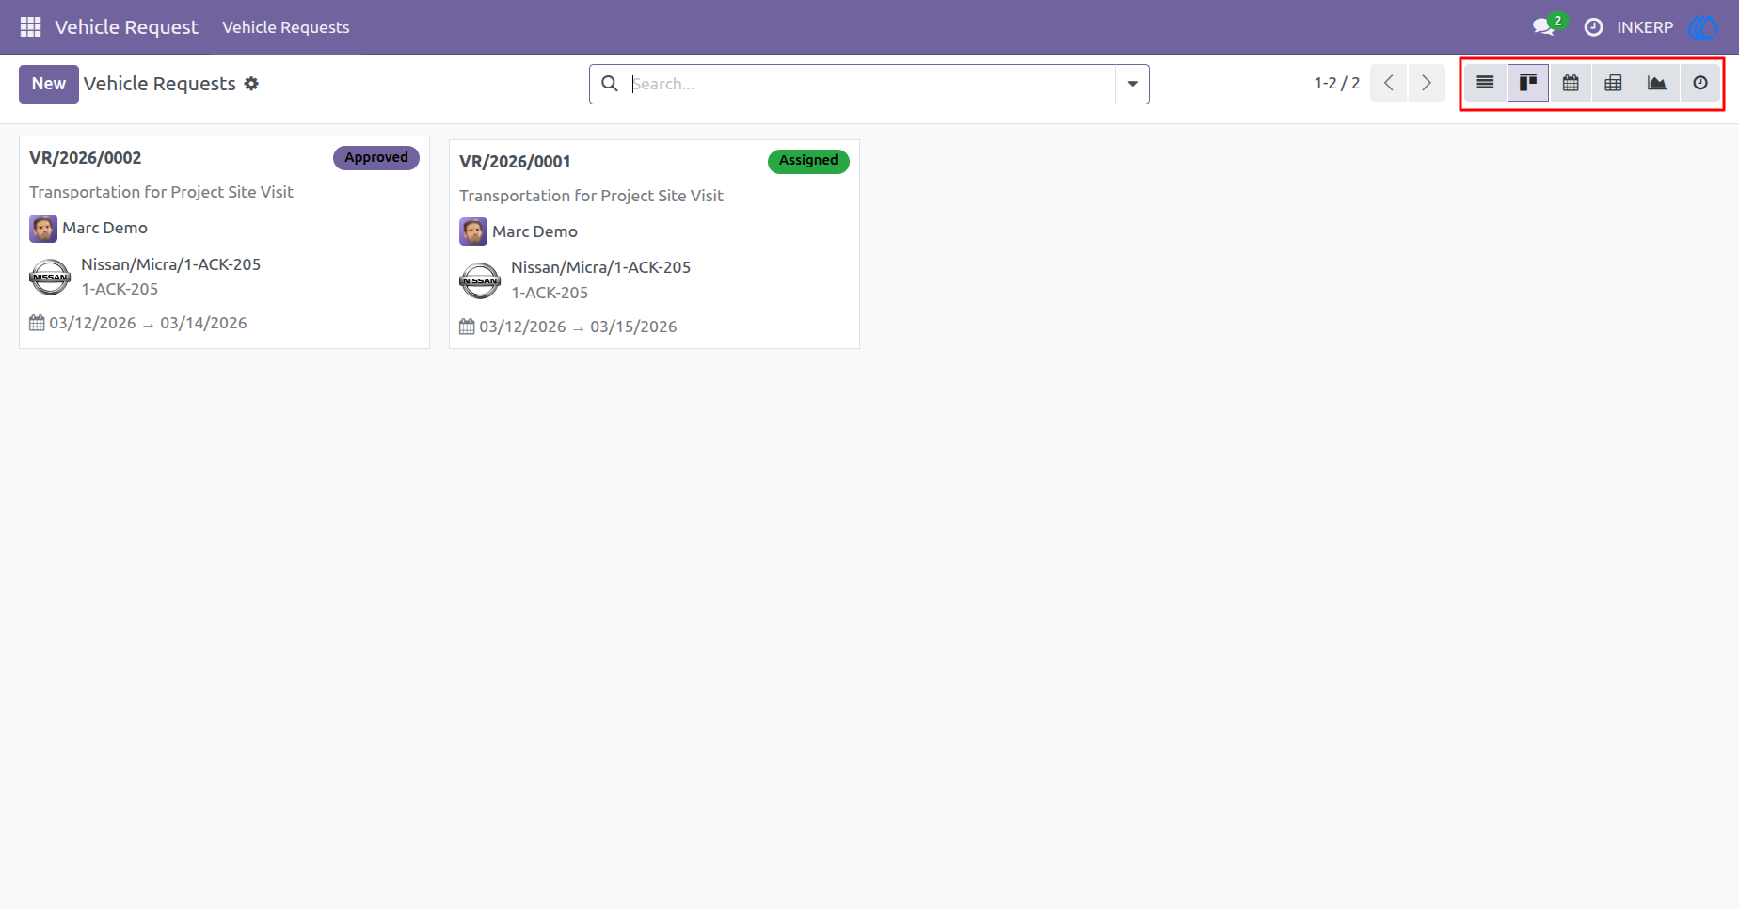Open the conversations messages icon

[x=1543, y=27]
